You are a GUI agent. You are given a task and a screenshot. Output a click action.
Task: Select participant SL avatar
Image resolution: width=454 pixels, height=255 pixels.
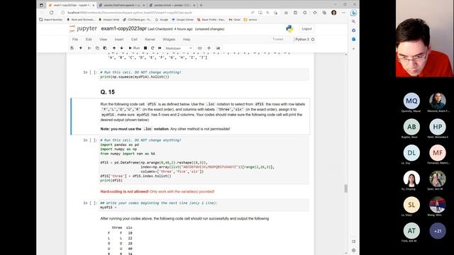tap(411, 205)
